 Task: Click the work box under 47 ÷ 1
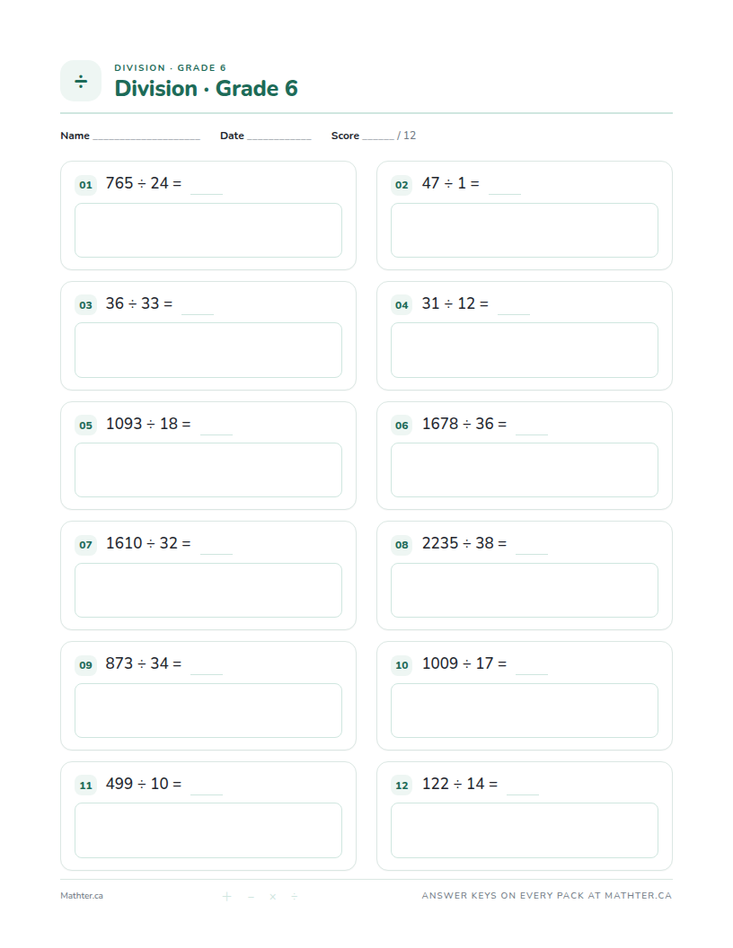coord(525,231)
